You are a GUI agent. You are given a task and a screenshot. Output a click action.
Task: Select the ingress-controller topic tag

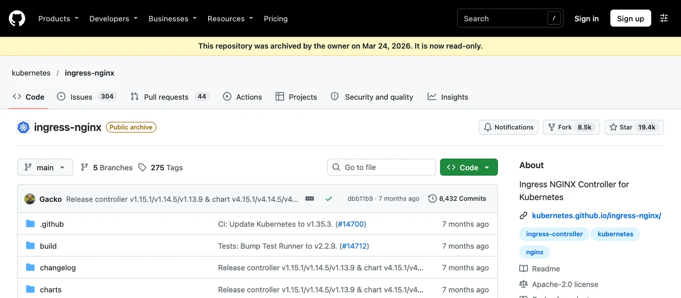(x=554, y=234)
